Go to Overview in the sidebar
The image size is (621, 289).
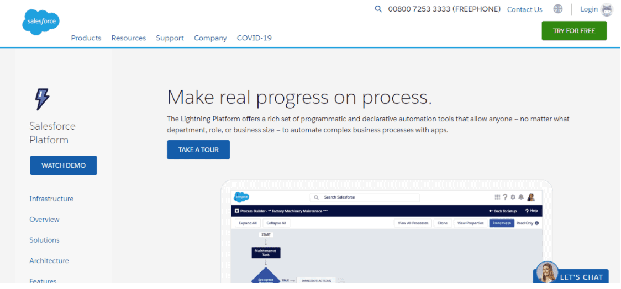tap(44, 220)
